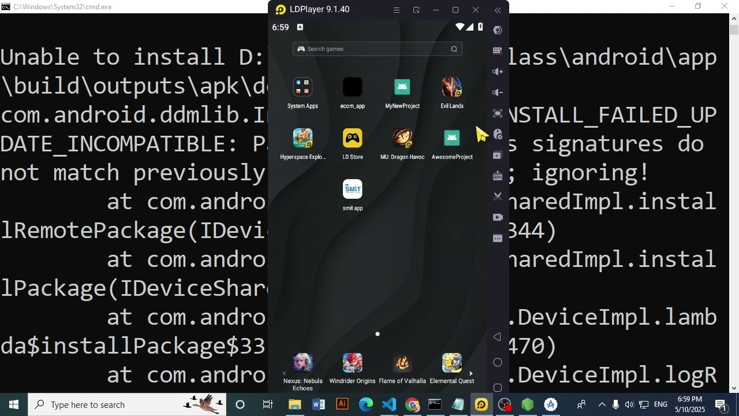Open Adobe Illustrator from taskbar

click(x=342, y=404)
